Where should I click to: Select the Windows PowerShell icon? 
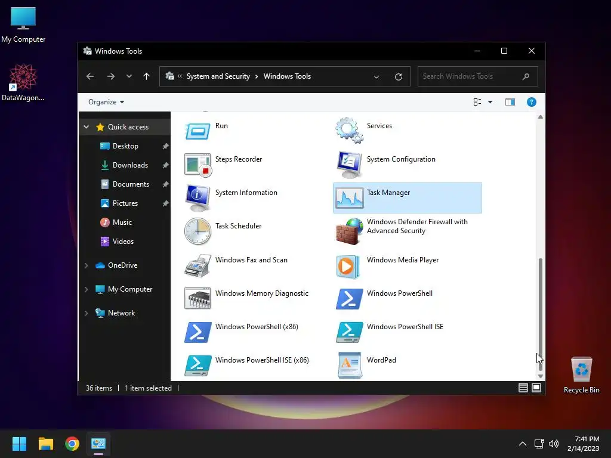(x=349, y=299)
